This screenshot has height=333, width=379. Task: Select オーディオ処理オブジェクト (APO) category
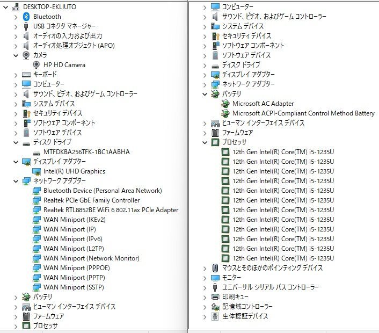coord(74,46)
